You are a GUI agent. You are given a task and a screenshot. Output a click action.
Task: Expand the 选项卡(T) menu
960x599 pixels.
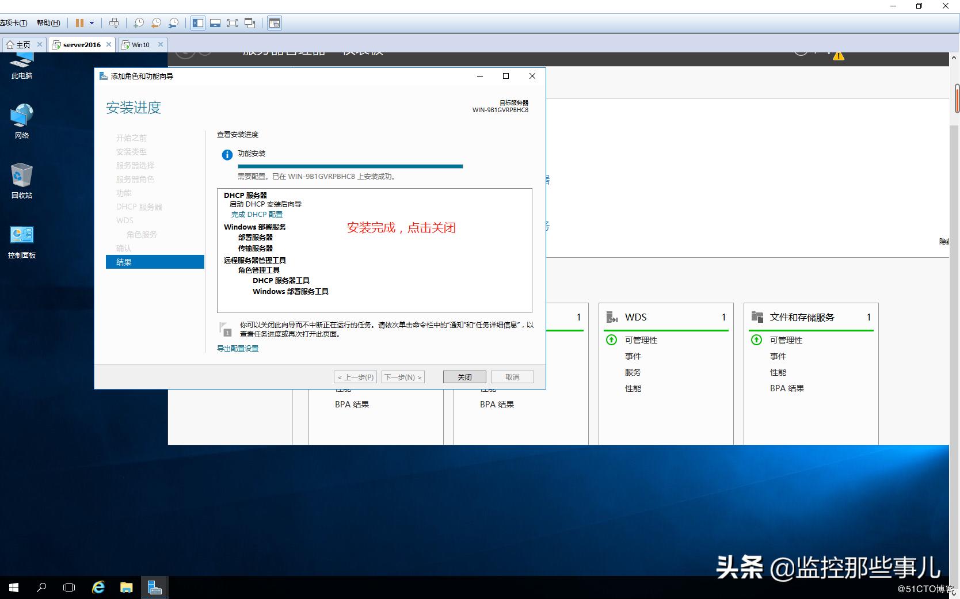click(14, 22)
